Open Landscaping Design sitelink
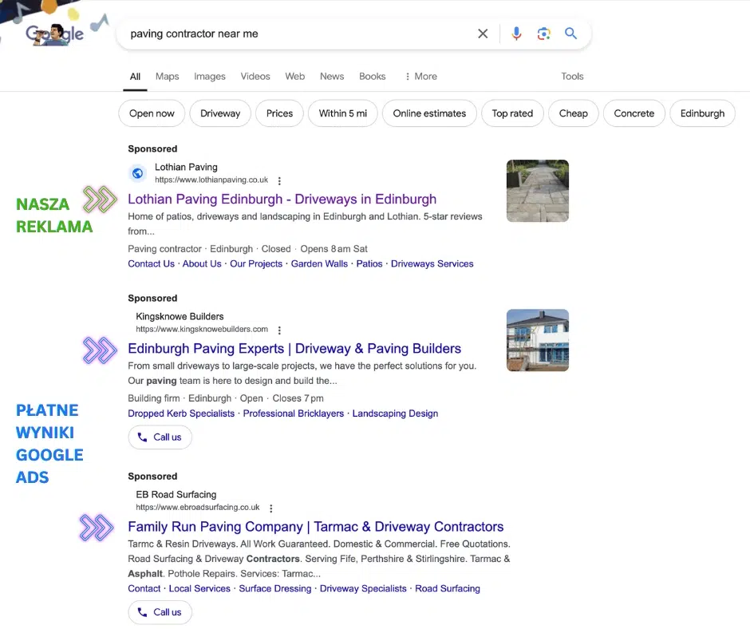750x629 pixels. tap(395, 413)
